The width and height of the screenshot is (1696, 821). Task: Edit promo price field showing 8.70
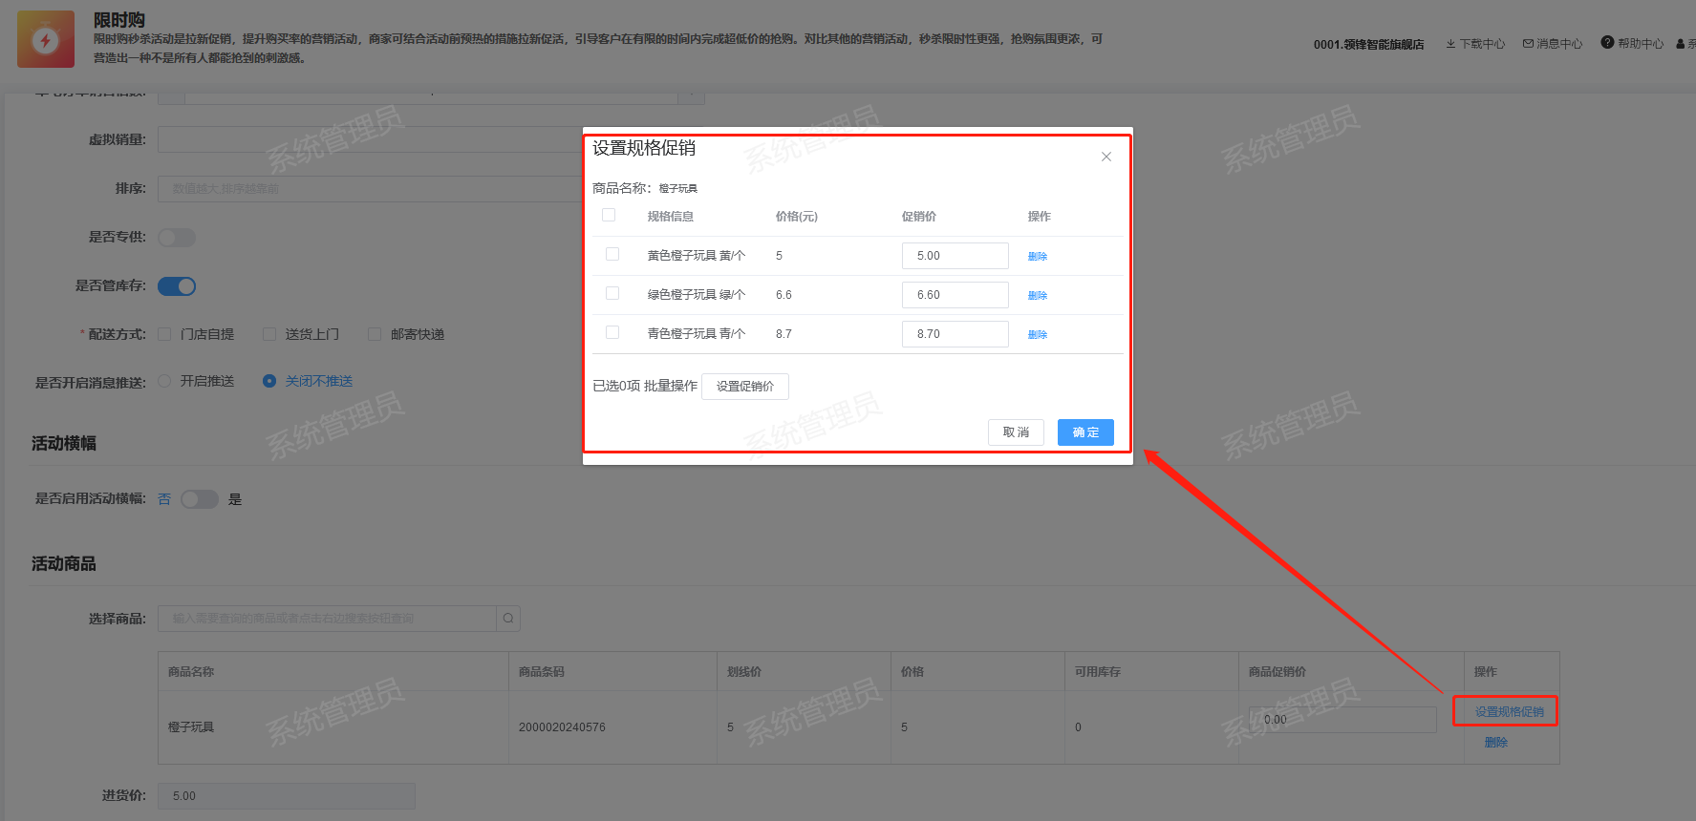click(955, 334)
